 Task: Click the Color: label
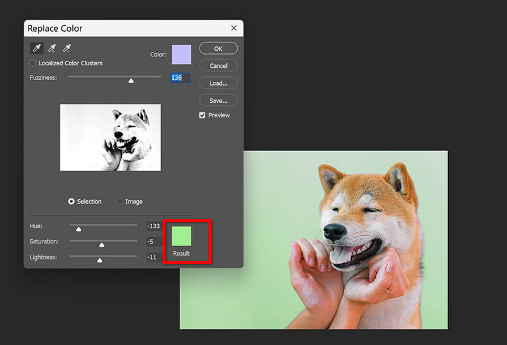(x=158, y=55)
